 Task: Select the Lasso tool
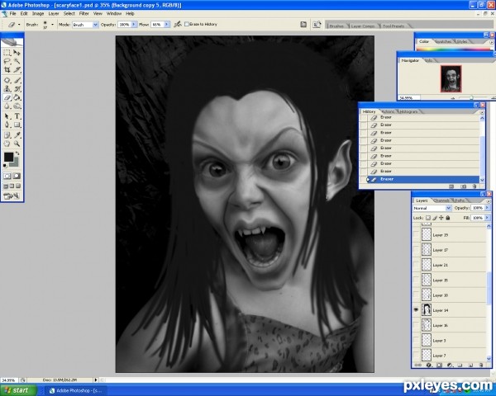coord(7,61)
